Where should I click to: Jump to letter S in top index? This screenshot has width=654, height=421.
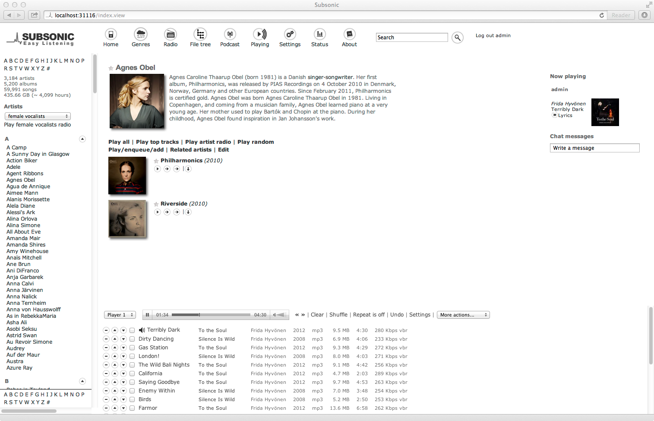point(11,69)
